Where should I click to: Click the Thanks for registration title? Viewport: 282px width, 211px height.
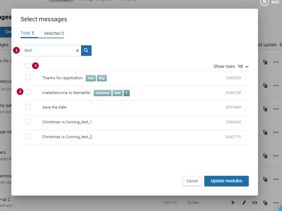coord(62,78)
